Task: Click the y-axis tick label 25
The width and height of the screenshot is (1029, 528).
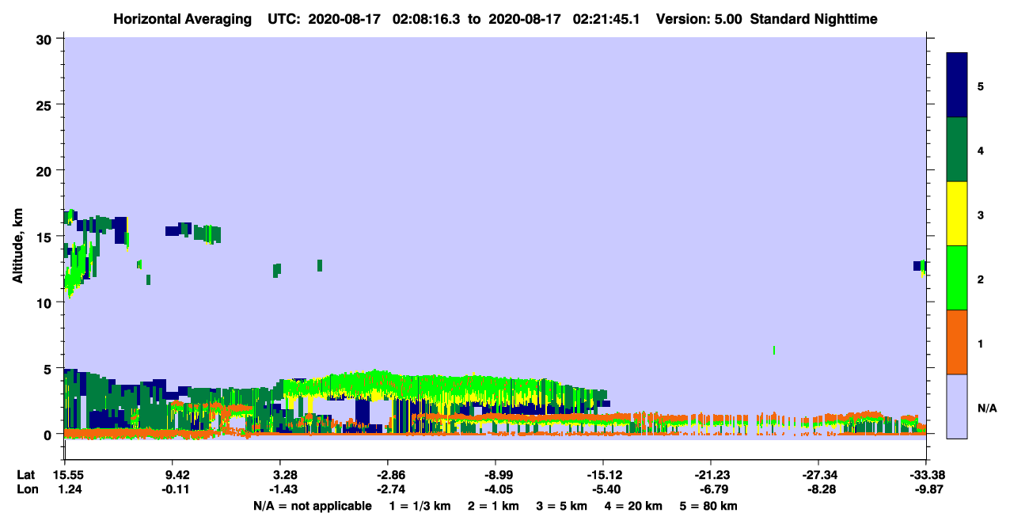Action: [46, 104]
